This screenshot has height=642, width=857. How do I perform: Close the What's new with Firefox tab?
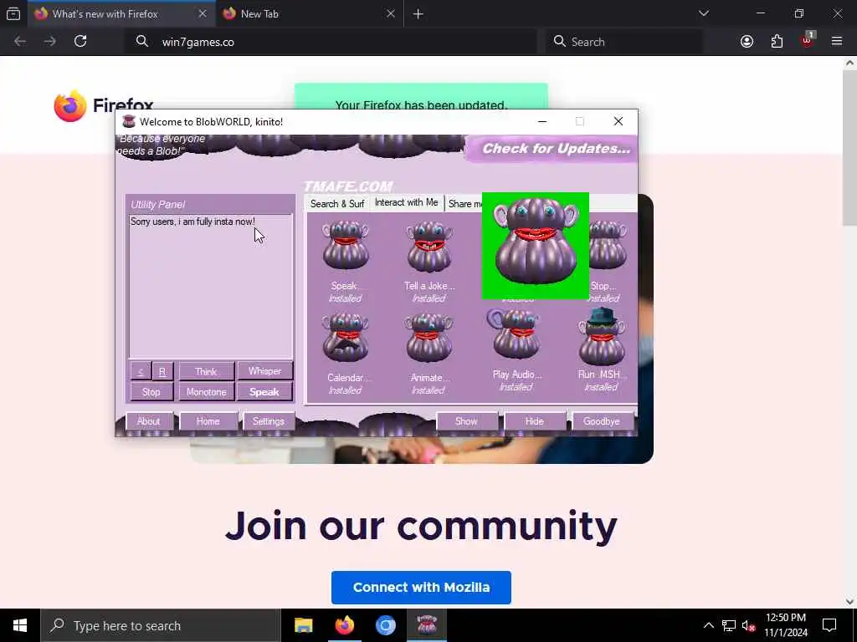pyautogui.click(x=203, y=13)
